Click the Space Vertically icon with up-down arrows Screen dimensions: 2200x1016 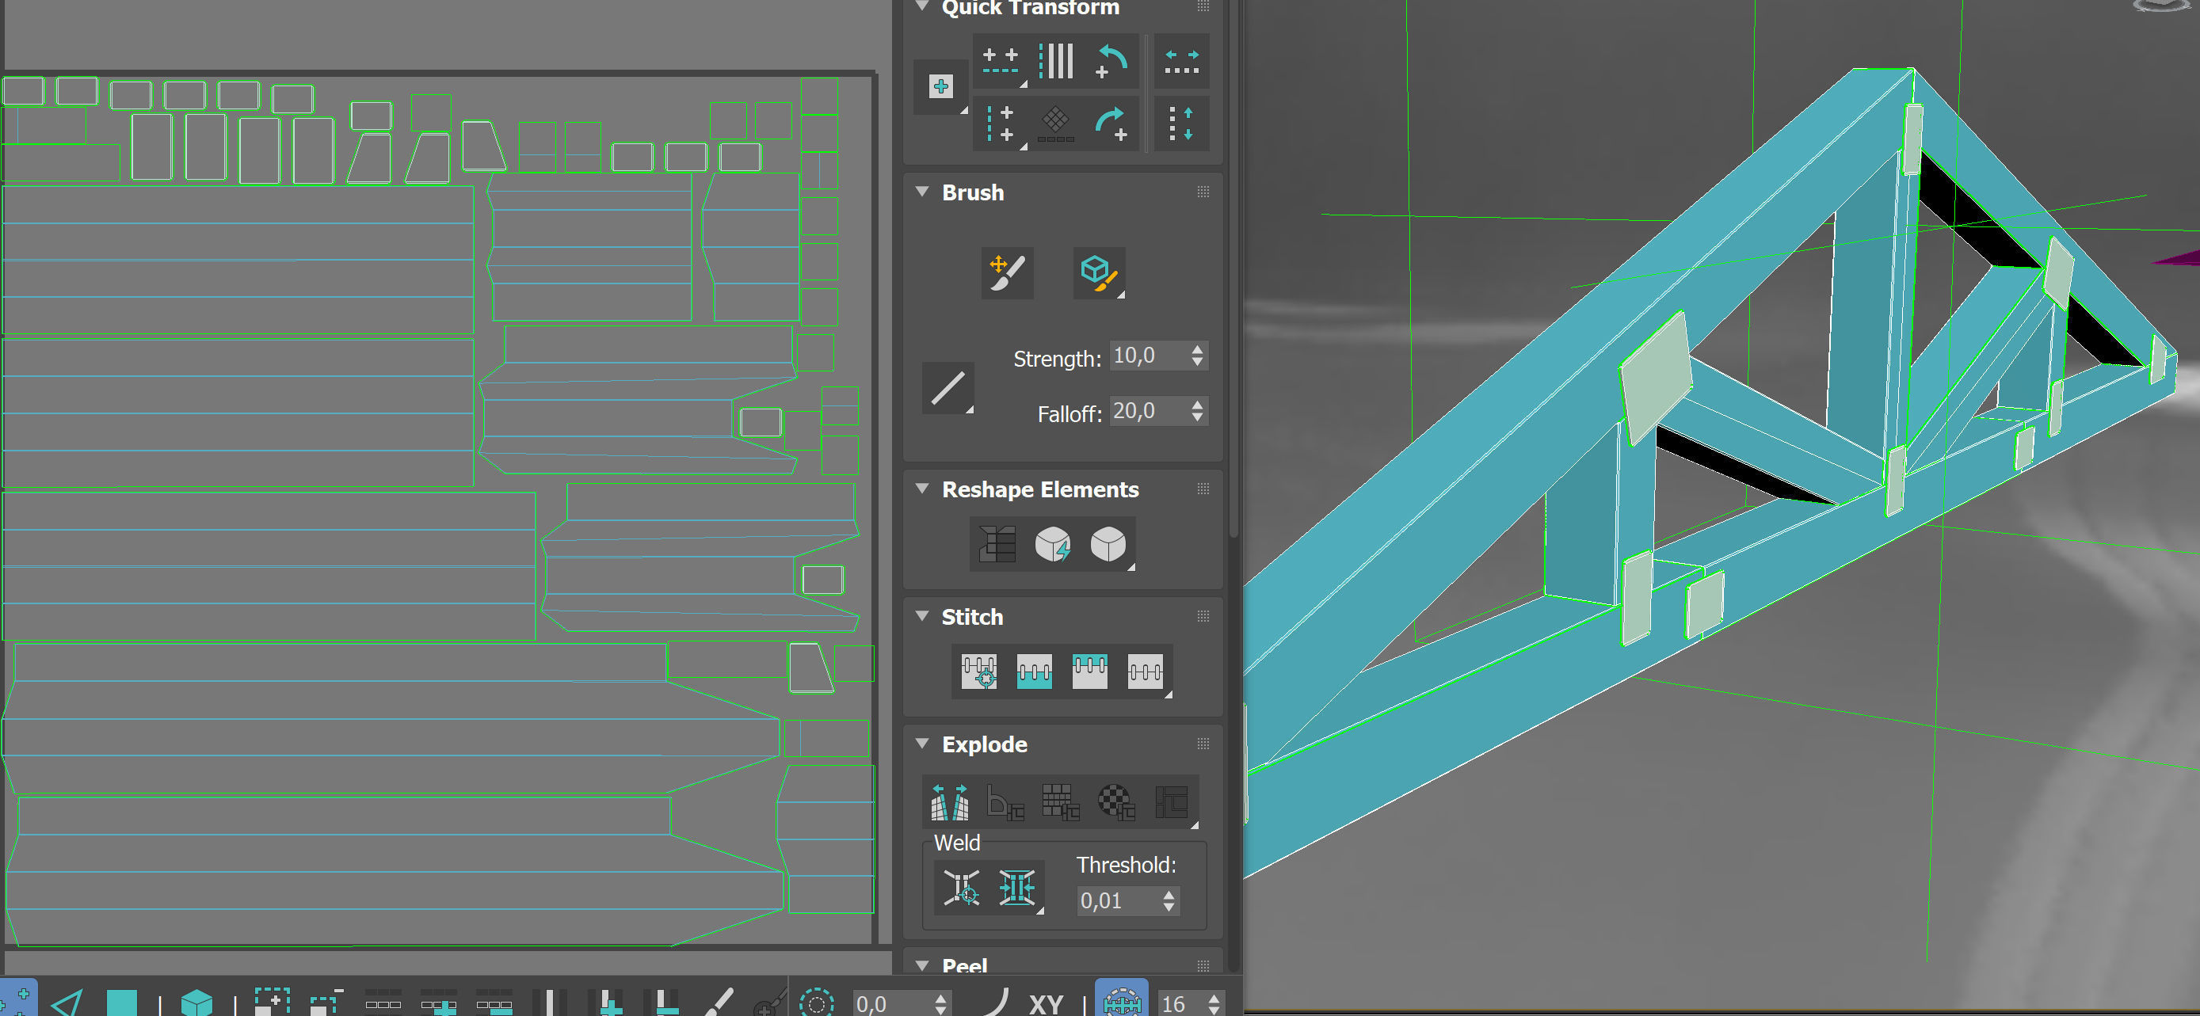click(x=1181, y=124)
